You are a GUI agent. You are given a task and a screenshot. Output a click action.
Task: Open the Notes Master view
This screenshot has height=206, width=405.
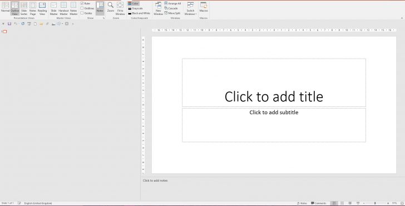click(73, 8)
